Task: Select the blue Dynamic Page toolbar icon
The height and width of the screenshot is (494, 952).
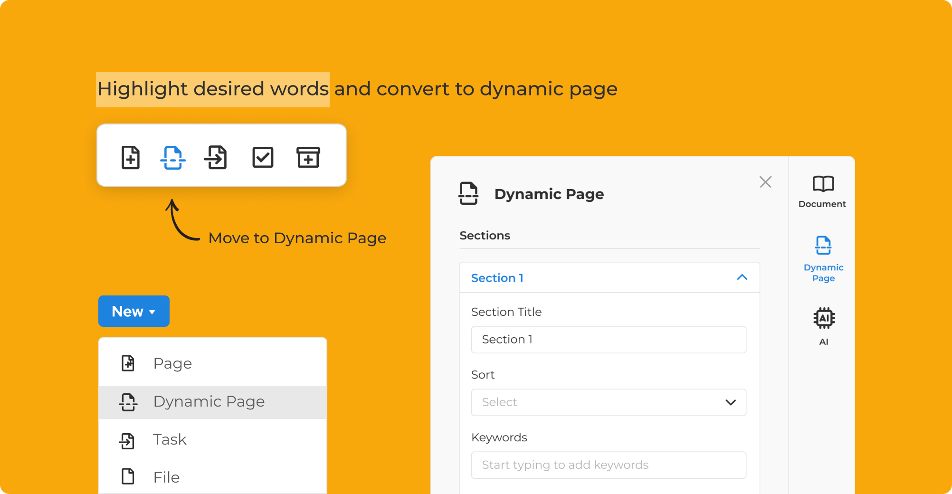Action: pos(173,158)
